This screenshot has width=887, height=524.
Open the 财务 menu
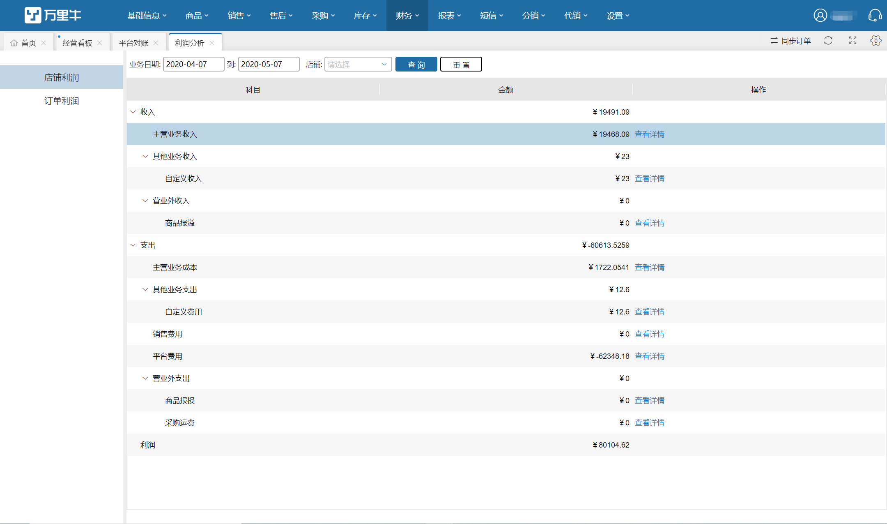(x=407, y=16)
